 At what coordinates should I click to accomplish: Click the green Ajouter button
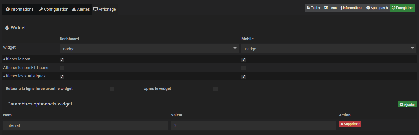[x=407, y=105]
